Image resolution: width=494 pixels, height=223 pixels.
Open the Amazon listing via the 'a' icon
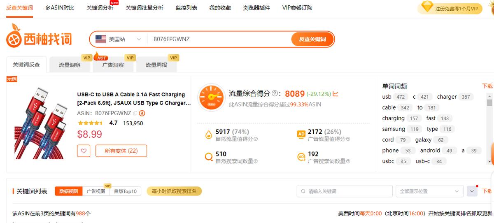[142, 113]
